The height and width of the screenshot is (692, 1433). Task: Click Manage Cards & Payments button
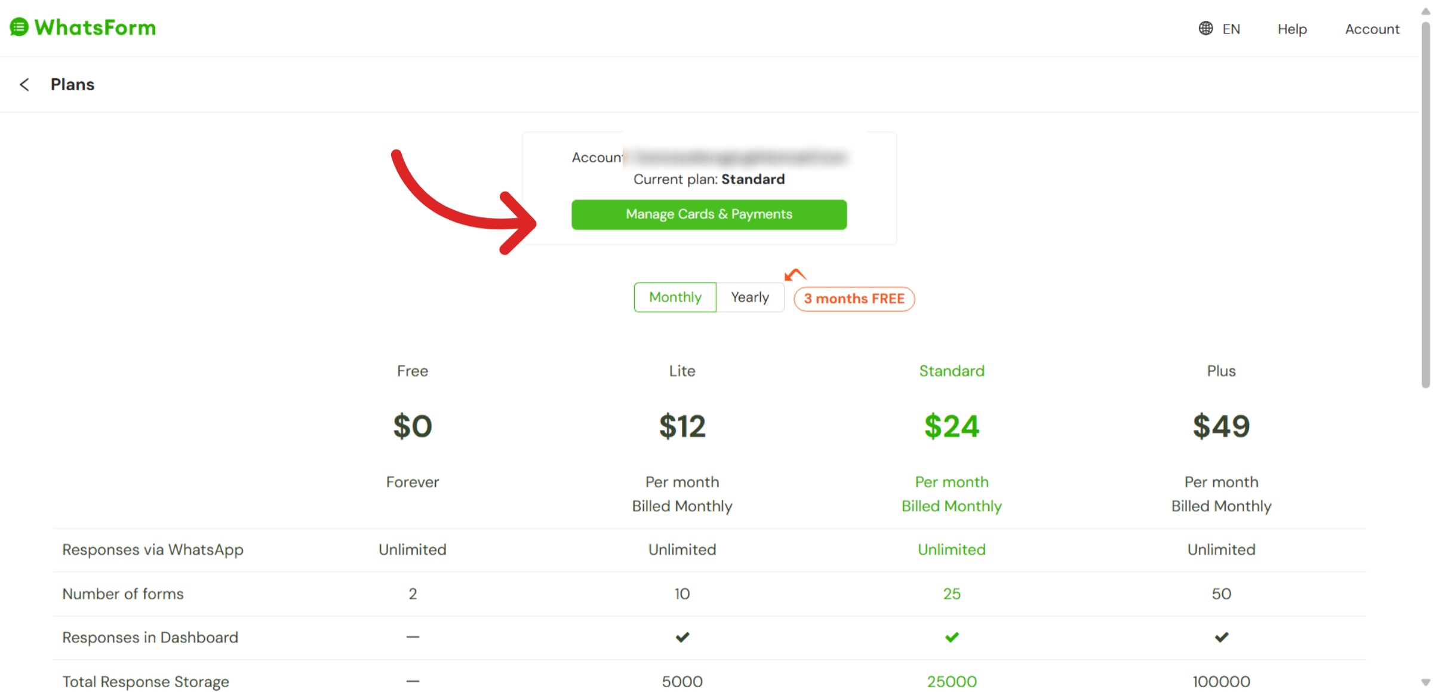[x=709, y=214]
